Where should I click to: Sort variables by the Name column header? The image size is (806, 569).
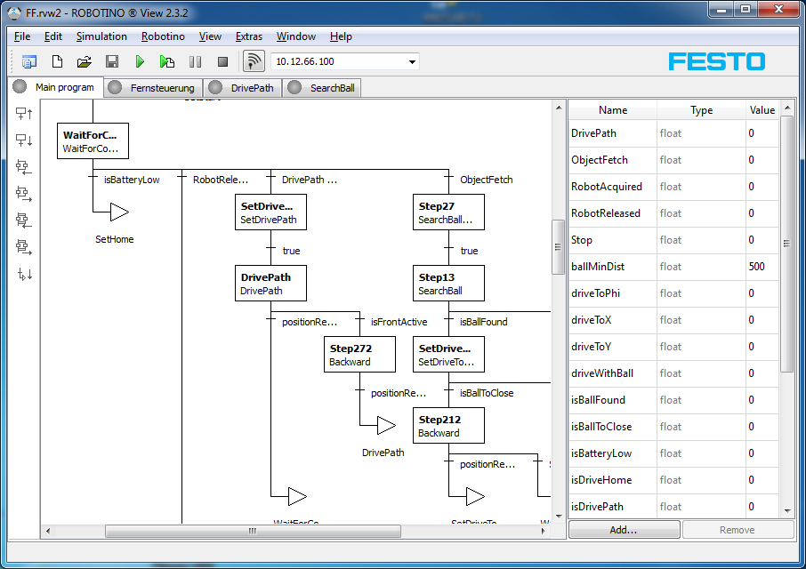point(613,110)
